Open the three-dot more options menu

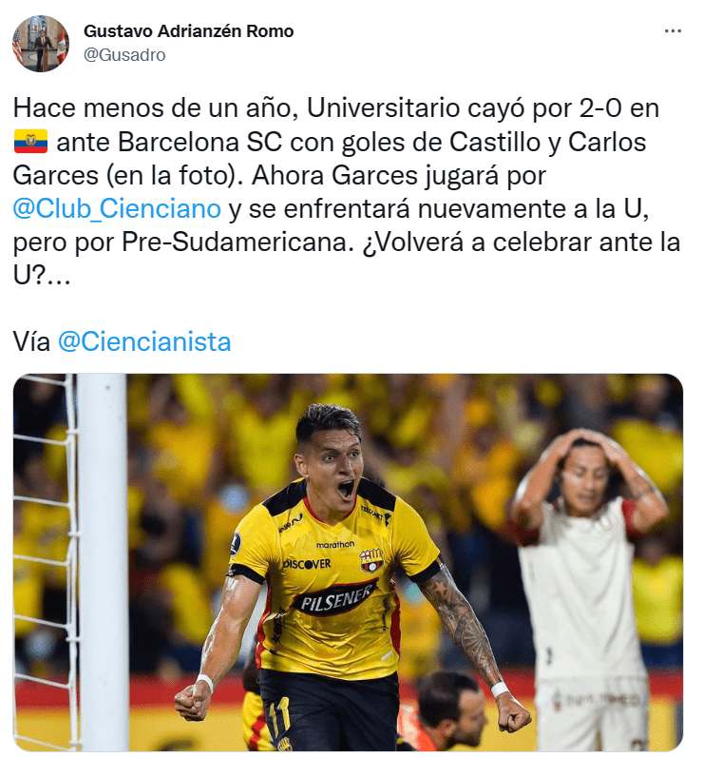[x=673, y=30]
